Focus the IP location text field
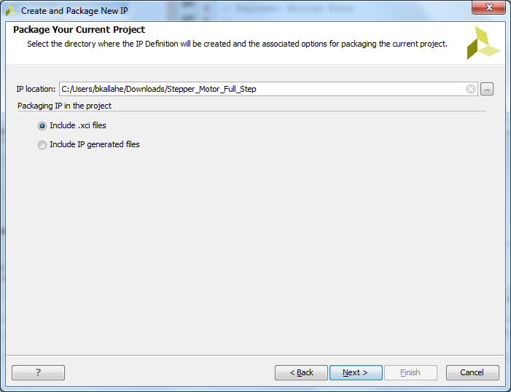Image resolution: width=511 pixels, height=392 pixels. 262,89
